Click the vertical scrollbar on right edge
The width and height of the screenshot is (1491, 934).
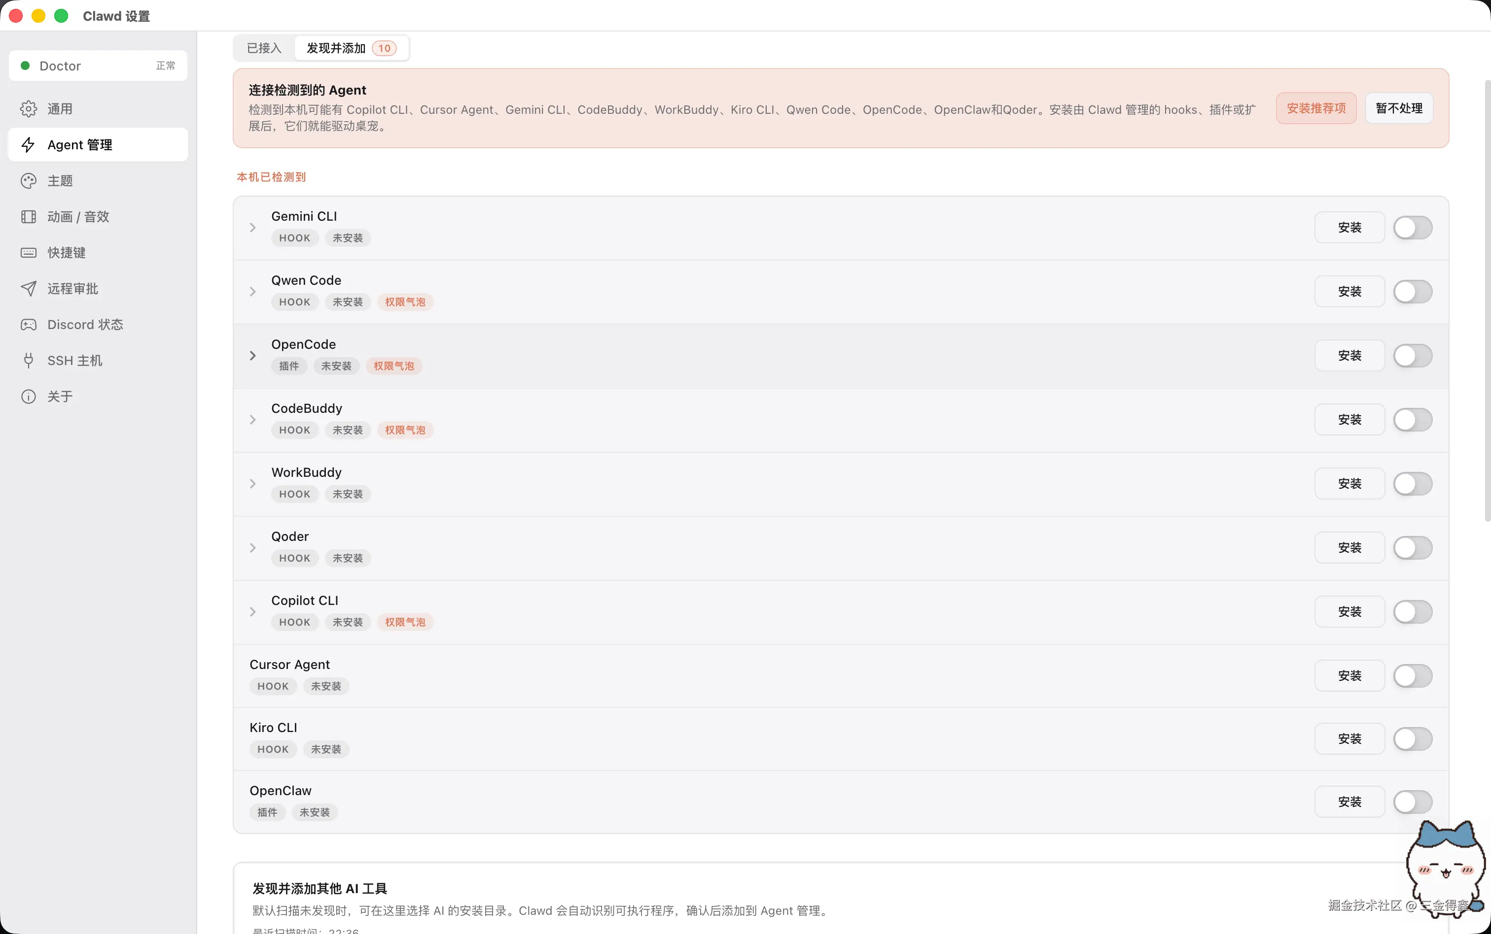(1487, 301)
